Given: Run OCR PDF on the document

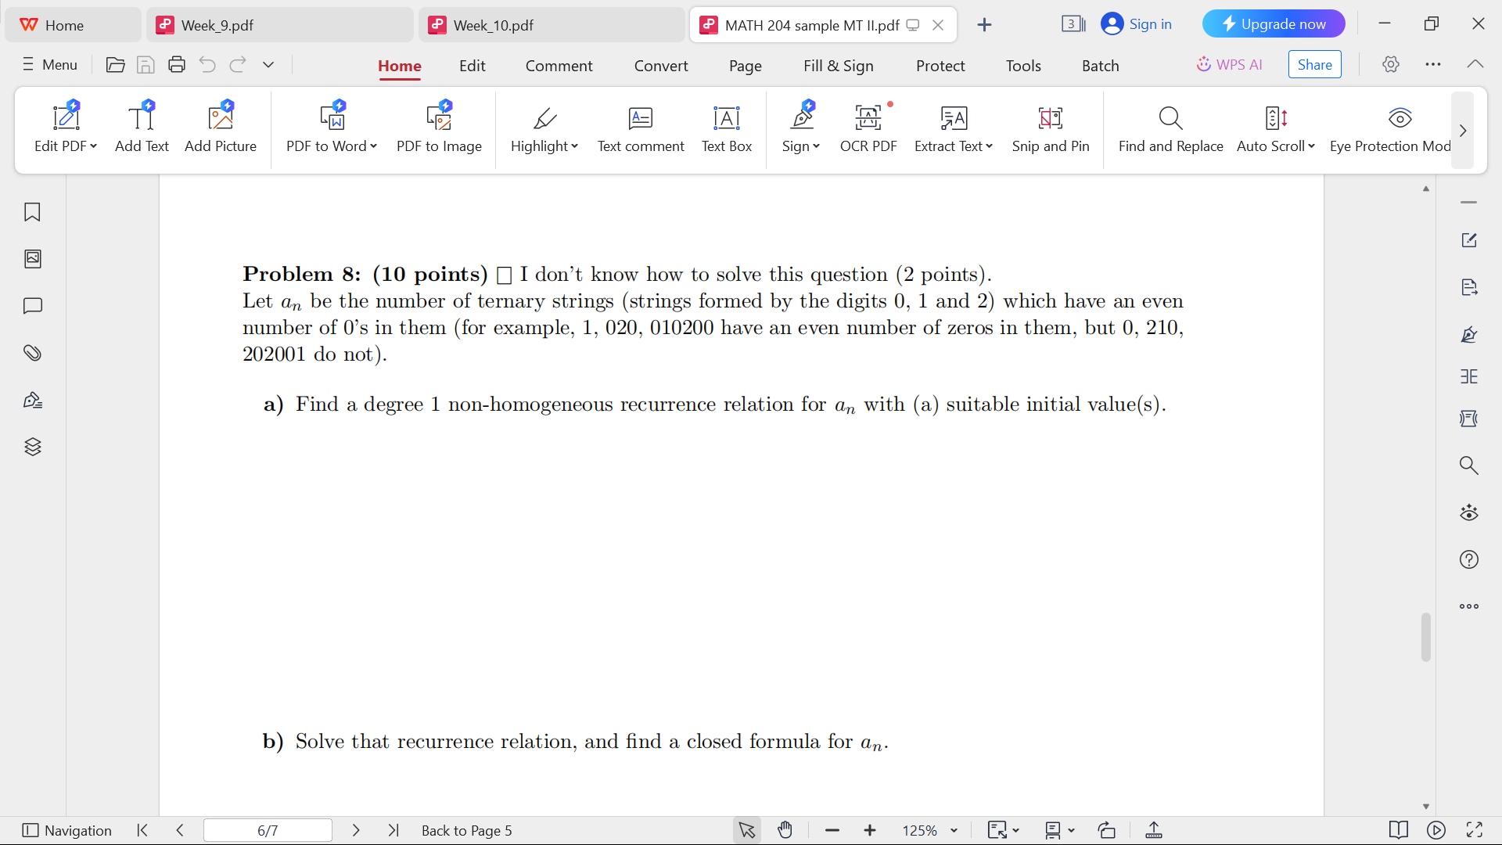Looking at the screenshot, I should coord(868,129).
